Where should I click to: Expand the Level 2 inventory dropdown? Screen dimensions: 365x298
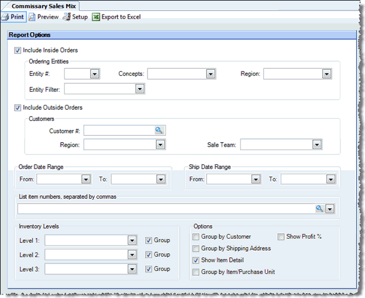point(132,255)
